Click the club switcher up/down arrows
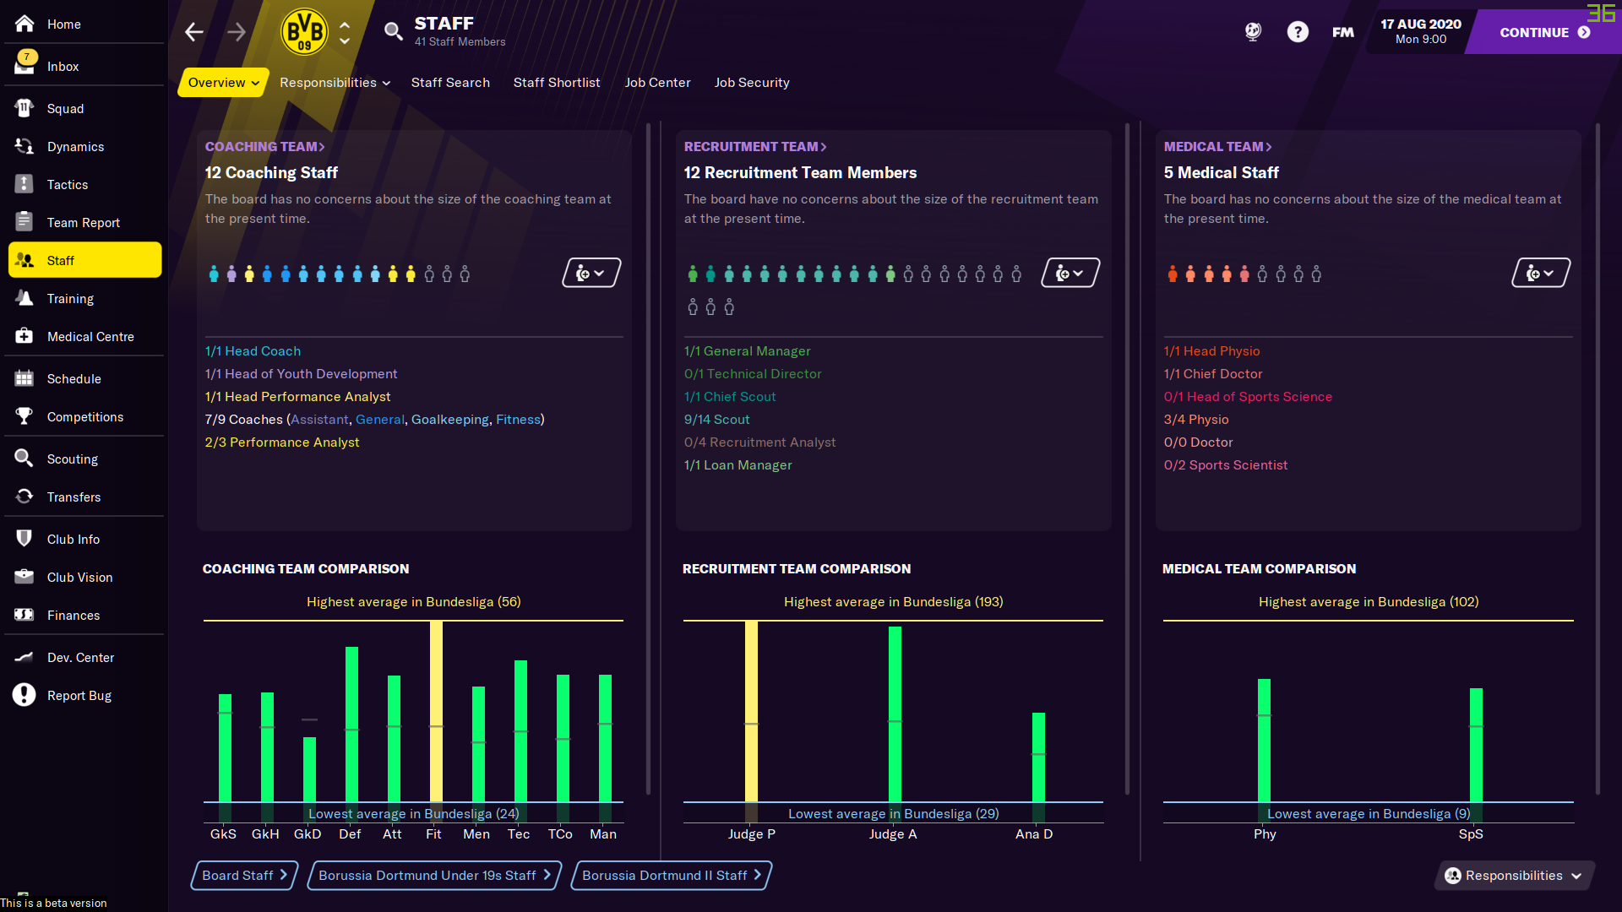 click(345, 32)
